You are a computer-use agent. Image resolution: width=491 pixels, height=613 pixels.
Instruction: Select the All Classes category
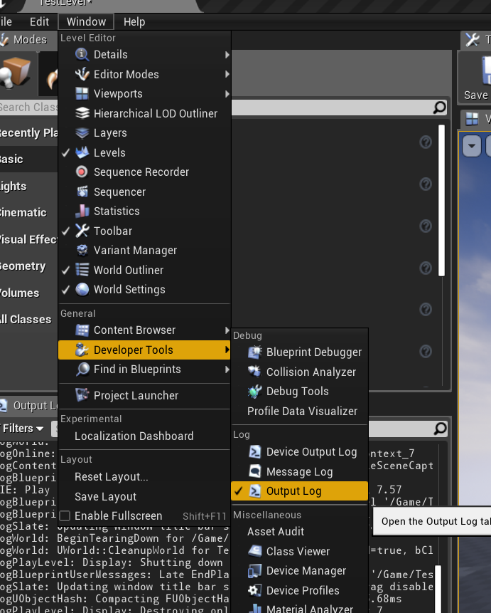click(28, 320)
